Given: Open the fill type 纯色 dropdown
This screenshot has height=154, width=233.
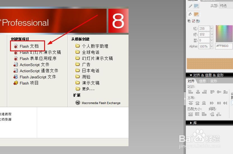Looking at the screenshot, I should [x=226, y=6].
